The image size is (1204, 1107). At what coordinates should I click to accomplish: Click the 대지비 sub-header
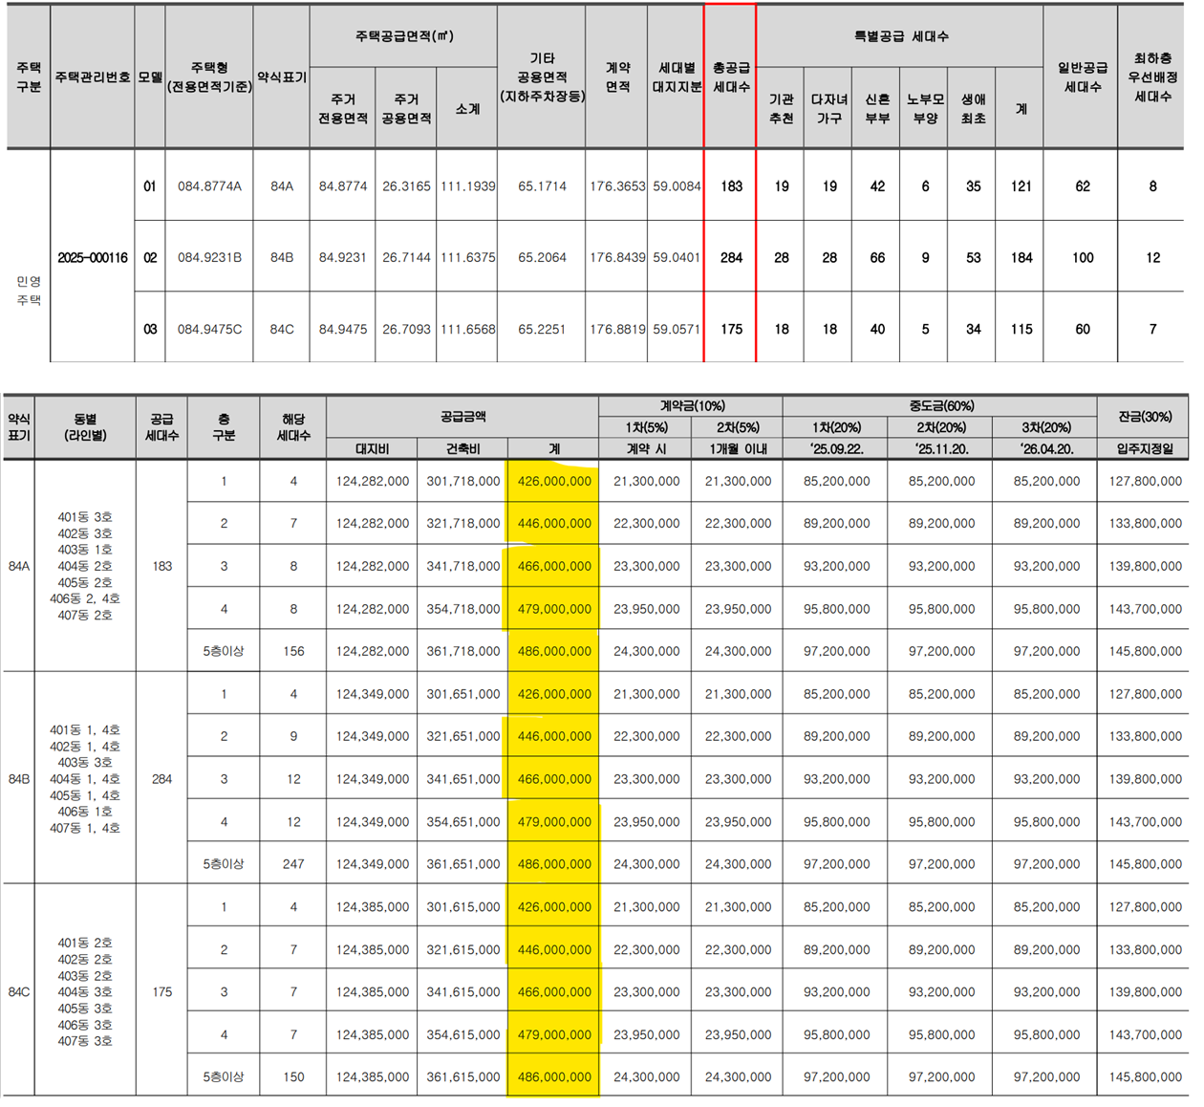pos(372,448)
